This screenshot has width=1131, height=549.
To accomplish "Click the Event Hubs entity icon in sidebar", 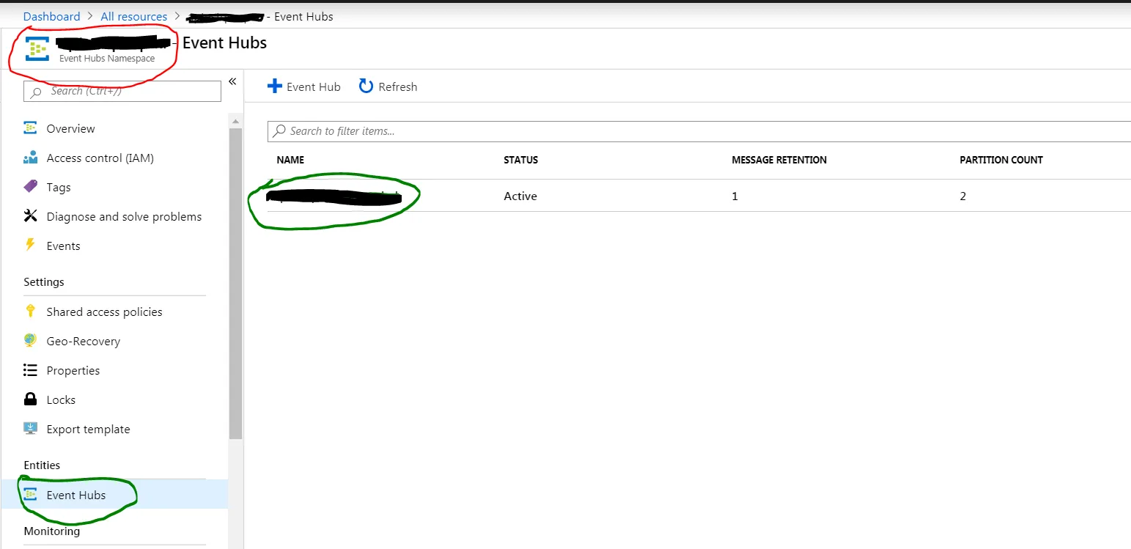I will 30,495.
